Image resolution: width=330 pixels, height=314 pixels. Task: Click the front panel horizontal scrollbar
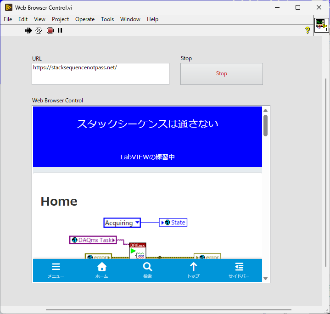click(x=168, y=310)
